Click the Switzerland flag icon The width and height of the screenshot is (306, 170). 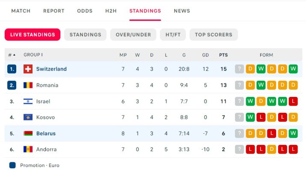click(x=28, y=69)
